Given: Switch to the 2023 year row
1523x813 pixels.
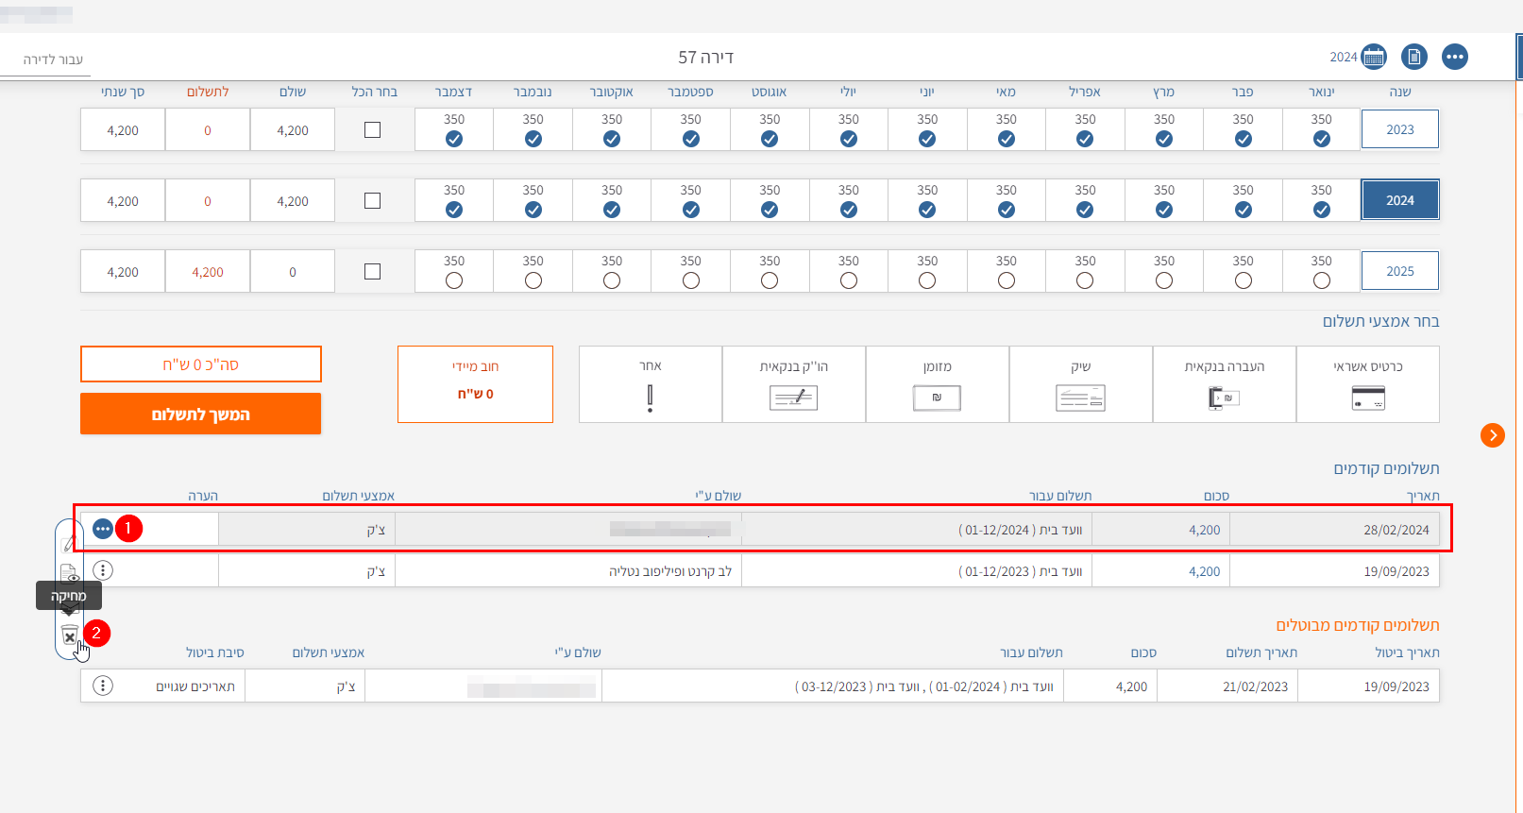Looking at the screenshot, I should pyautogui.click(x=1399, y=129).
